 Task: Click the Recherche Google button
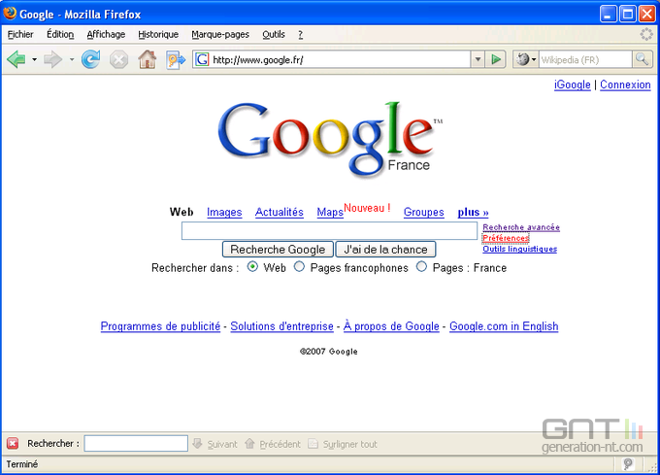pyautogui.click(x=278, y=250)
